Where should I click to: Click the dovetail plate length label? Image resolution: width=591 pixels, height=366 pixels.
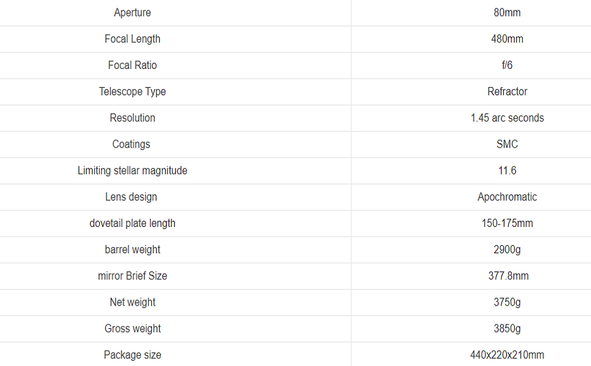tap(132, 223)
